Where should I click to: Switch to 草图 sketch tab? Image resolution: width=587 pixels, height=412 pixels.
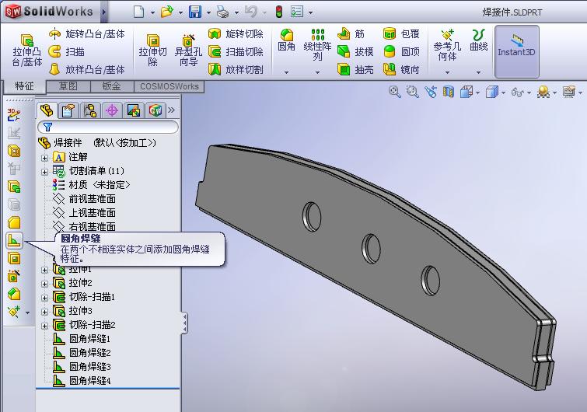pyautogui.click(x=68, y=86)
